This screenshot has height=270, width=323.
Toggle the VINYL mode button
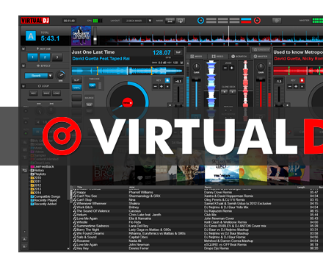coord(76,88)
